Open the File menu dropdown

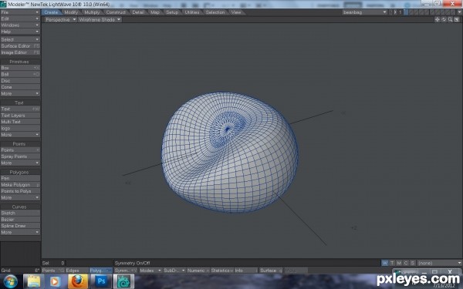20,12
